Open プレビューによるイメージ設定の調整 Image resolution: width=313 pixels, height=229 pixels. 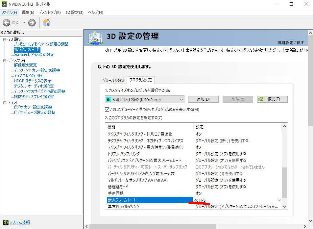41,44
